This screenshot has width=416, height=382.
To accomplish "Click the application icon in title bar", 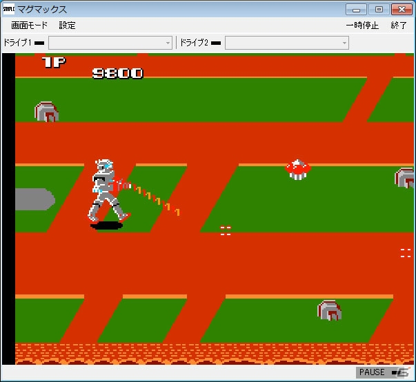I will pyautogui.click(x=9, y=9).
